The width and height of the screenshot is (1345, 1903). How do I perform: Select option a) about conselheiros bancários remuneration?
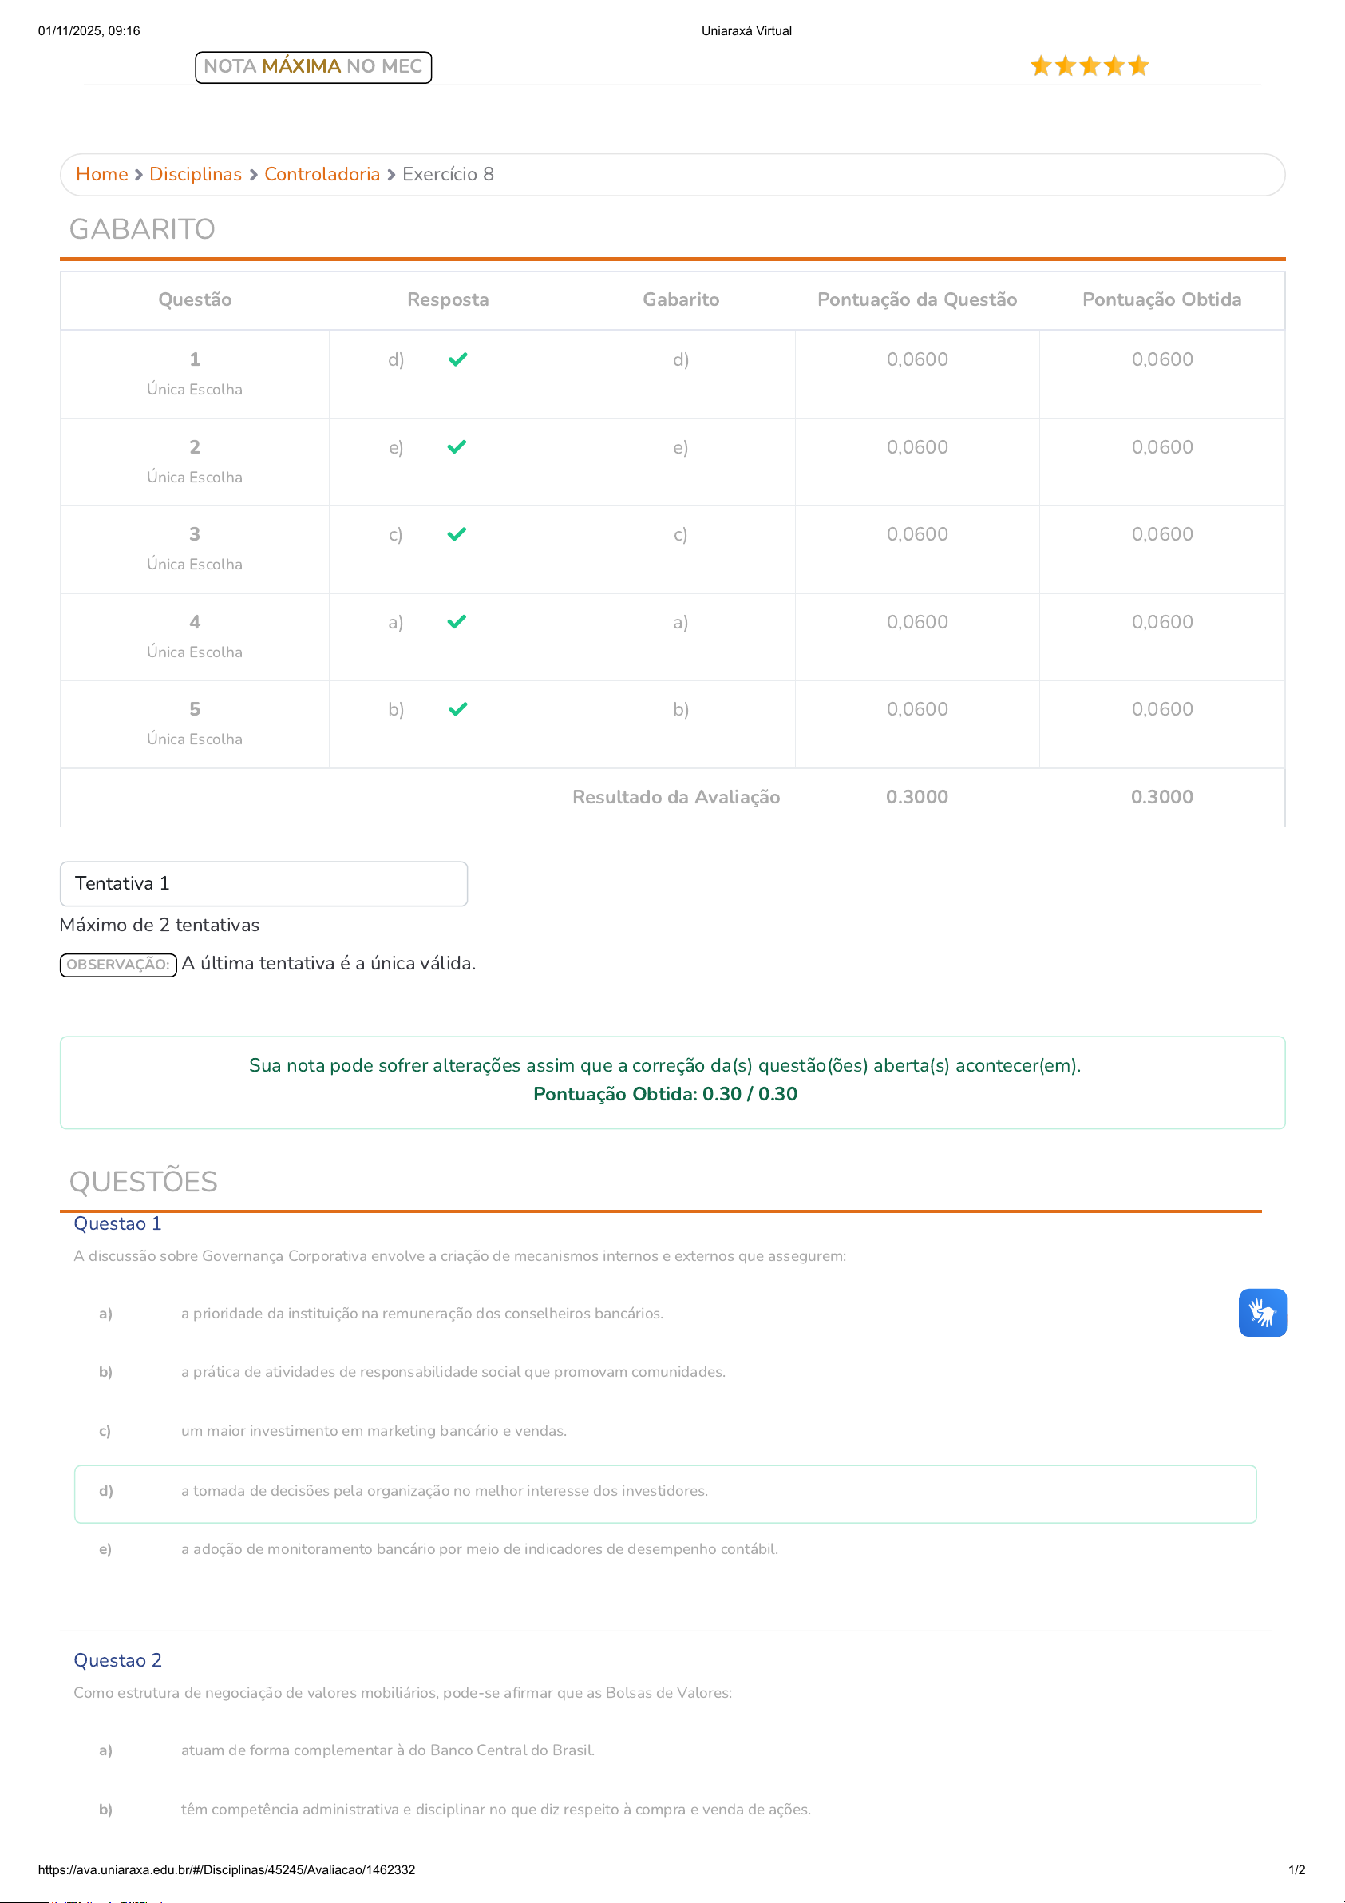click(x=421, y=1313)
